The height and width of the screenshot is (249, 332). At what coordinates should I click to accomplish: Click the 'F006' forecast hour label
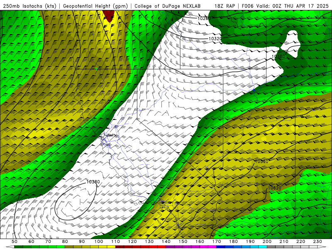point(247,6)
